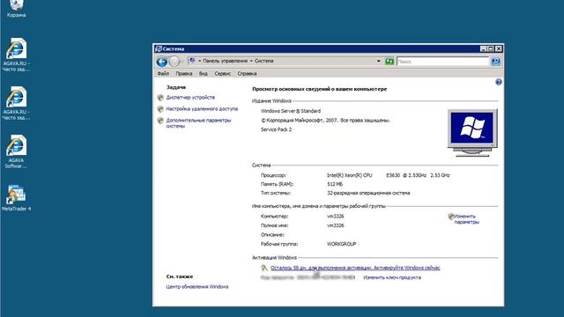The width and height of the screenshot is (564, 317).
Task: Select the text Windows Server ® Standard
Action: point(291,111)
